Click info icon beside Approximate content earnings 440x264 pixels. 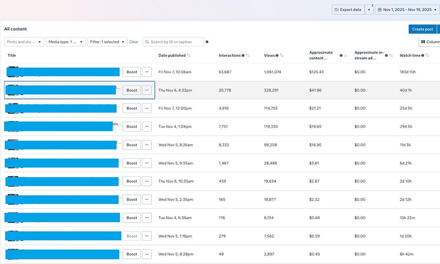pos(341,56)
